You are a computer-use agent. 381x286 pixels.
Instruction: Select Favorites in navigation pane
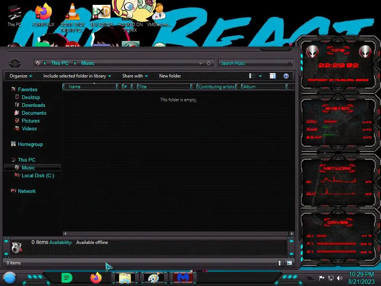coord(28,89)
